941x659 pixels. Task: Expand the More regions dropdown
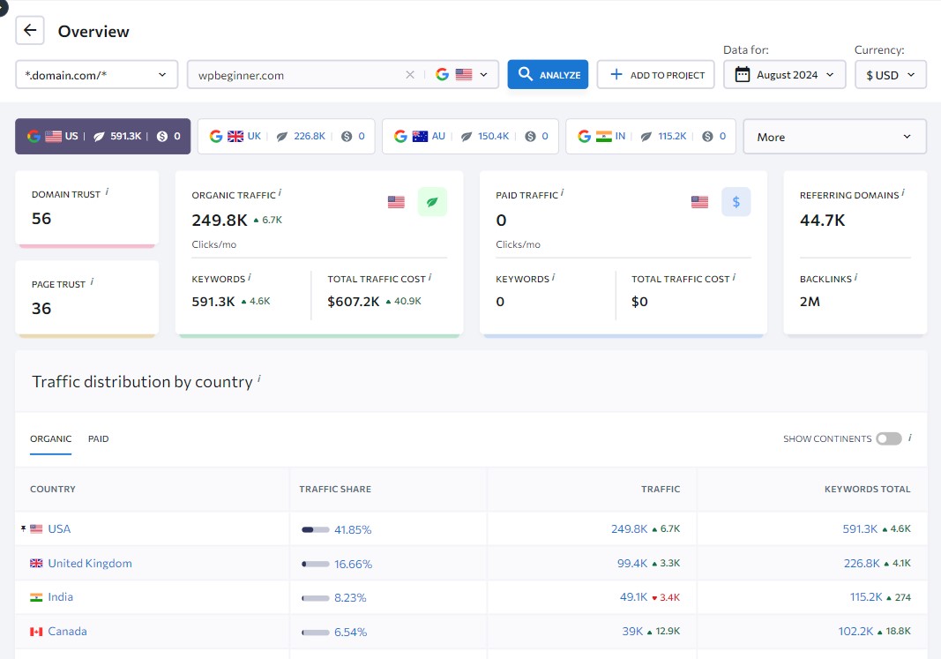click(834, 137)
